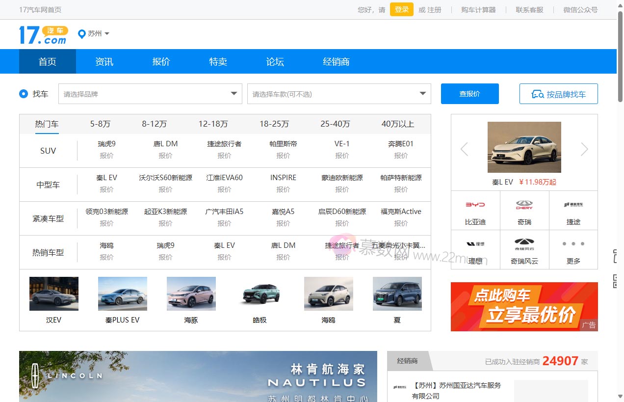Open the 请选择品牌 brand dropdown

pyautogui.click(x=150, y=94)
